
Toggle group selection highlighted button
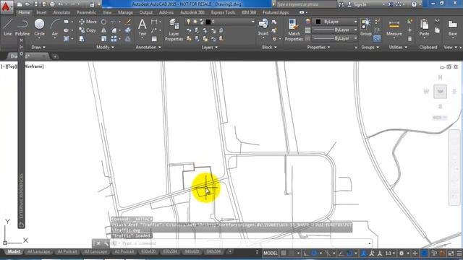(377, 38)
